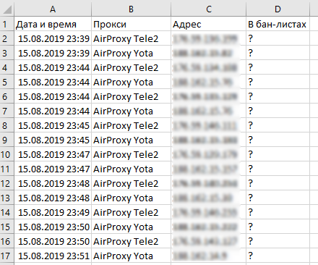Image resolution: width=318 pixels, height=265 pixels.
Task: Select the question mark cell in row 8
Action: (278, 125)
